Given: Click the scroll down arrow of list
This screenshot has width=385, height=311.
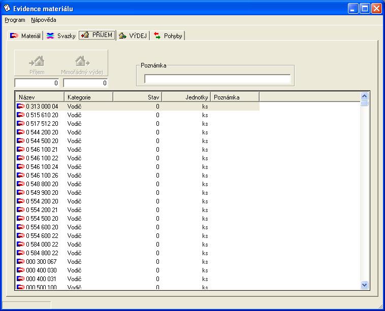Looking at the screenshot, I should point(364,286).
